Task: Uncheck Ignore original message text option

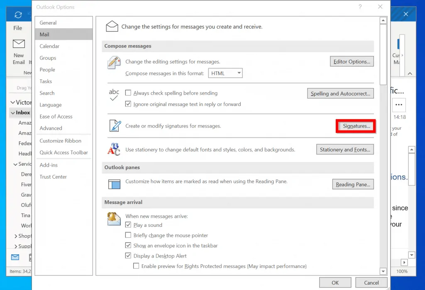Action: [128, 104]
